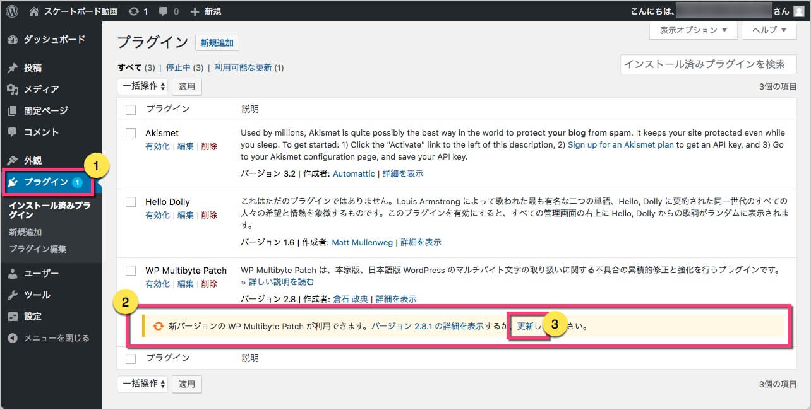
Task: Click the 新規 plus in admin bar
Action: click(207, 11)
